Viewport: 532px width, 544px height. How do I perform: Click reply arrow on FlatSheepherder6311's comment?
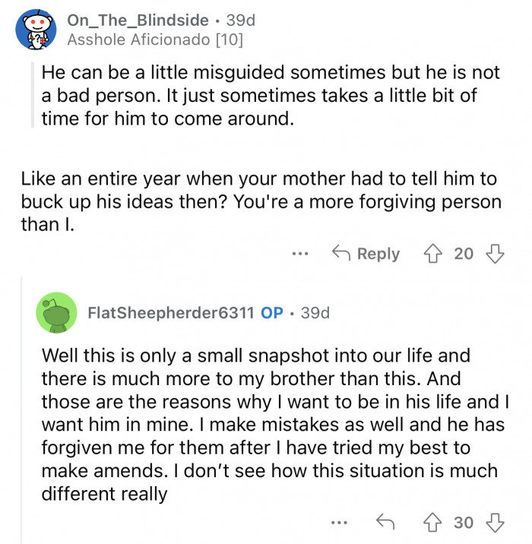tap(387, 522)
